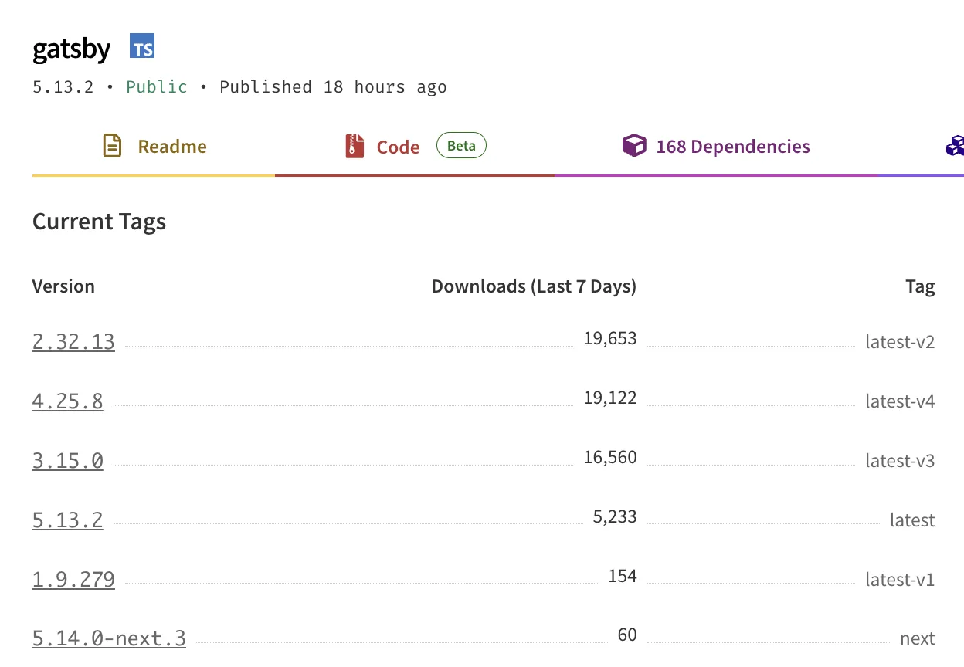Screen dimensions: 964x667
Task: Click the Public visibility label
Action: pyautogui.click(x=157, y=86)
